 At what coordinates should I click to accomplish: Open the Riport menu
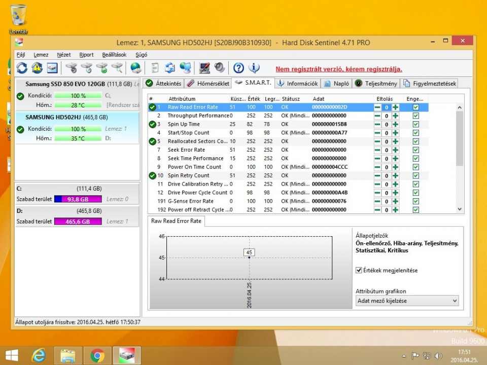coord(86,55)
